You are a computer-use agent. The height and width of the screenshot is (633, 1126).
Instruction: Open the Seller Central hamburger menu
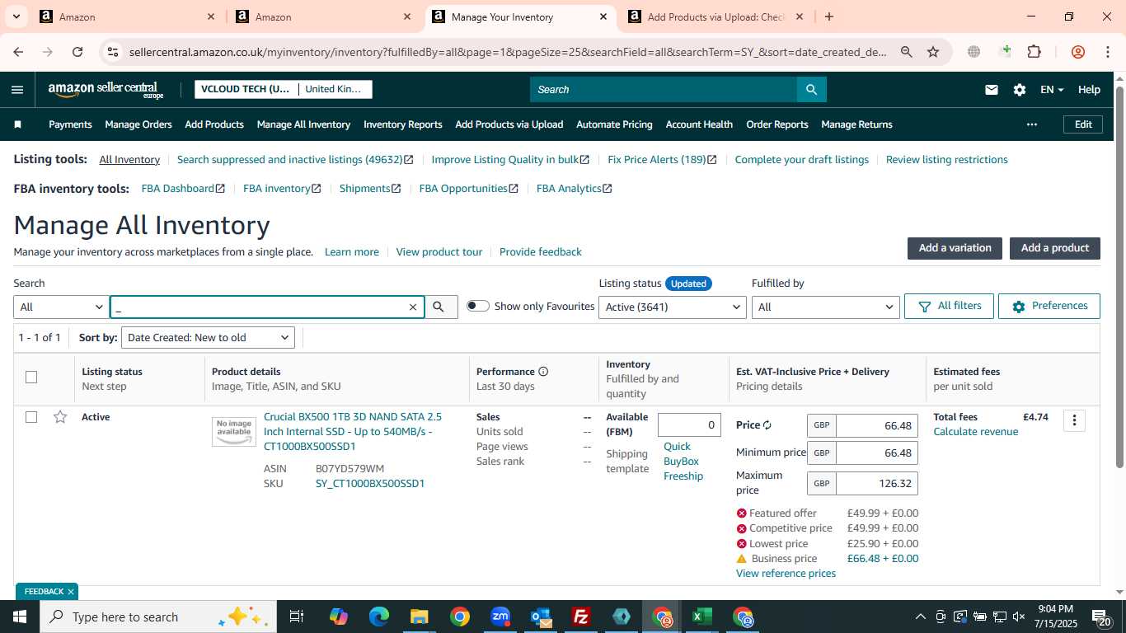[x=17, y=90]
